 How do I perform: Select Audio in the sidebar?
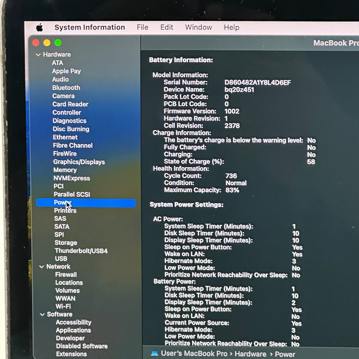60,79
